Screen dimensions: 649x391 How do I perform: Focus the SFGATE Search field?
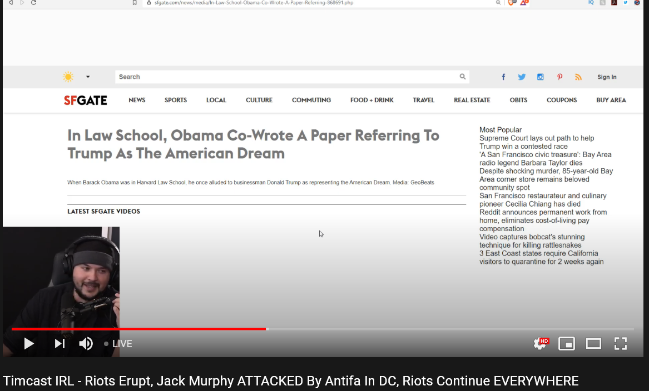pos(292,77)
